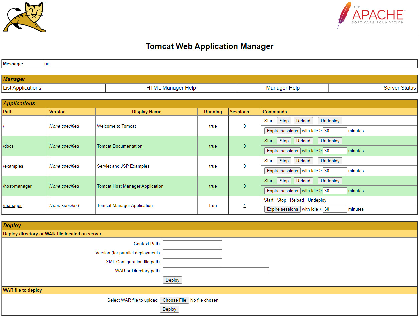This screenshot has width=420, height=319.
Task: Click Choose File to upload WAR
Action: coord(174,300)
